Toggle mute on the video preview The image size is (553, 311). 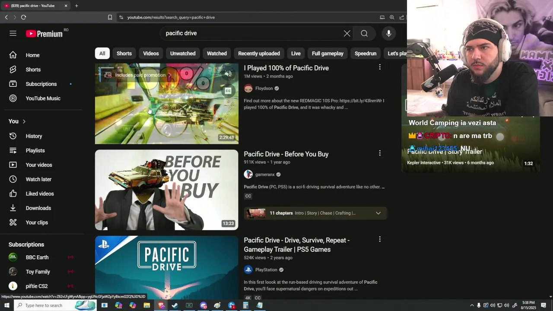point(228,74)
